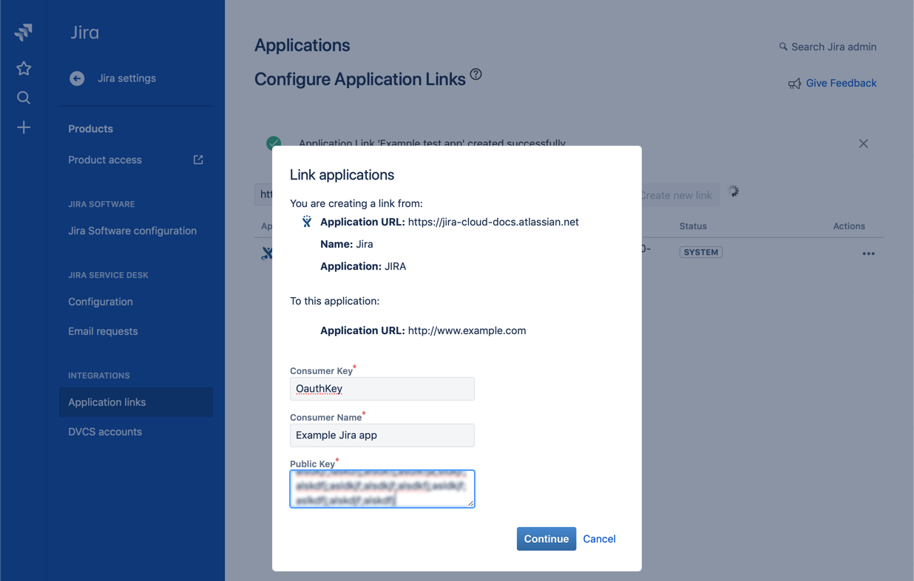This screenshot has width=914, height=581.
Task: Open the Actions ellipsis menu for the application link
Action: point(868,253)
